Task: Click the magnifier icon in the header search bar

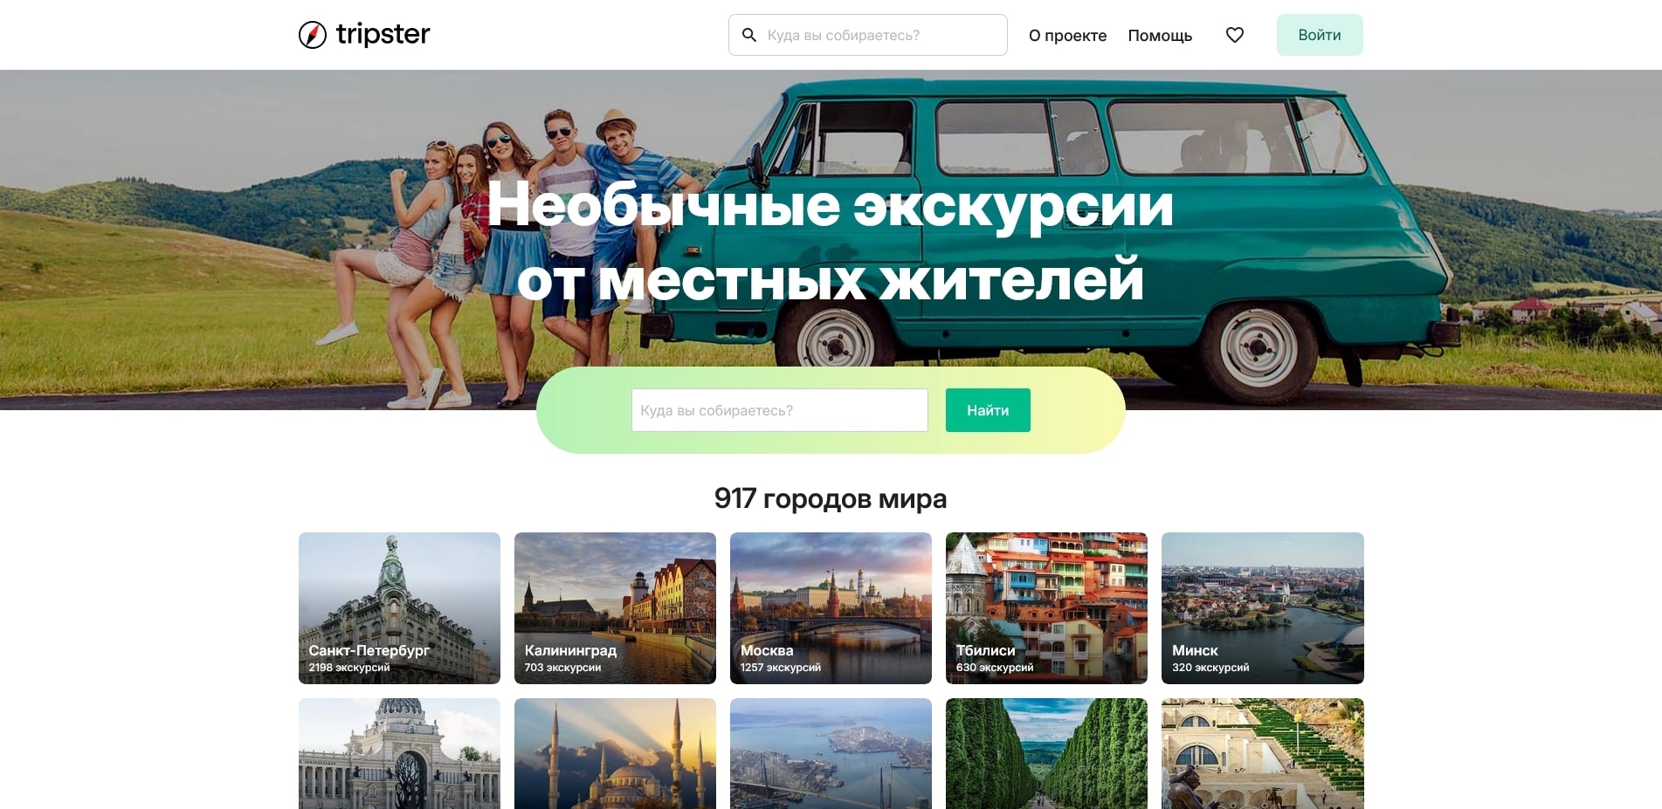Action: (x=749, y=35)
